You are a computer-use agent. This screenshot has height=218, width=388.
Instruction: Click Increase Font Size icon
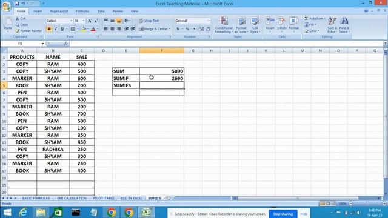90,21
